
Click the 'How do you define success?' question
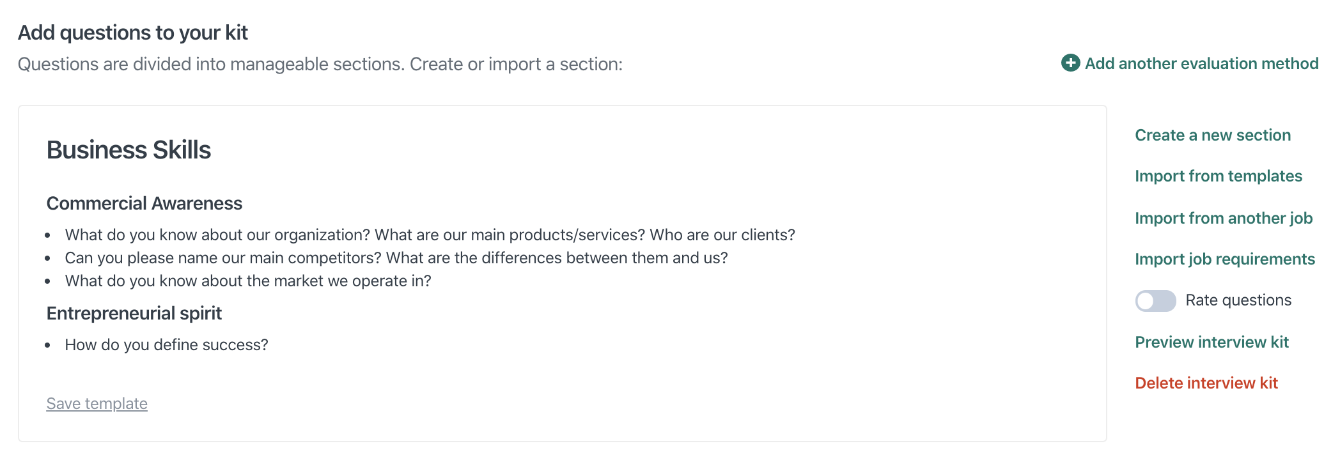(x=166, y=345)
